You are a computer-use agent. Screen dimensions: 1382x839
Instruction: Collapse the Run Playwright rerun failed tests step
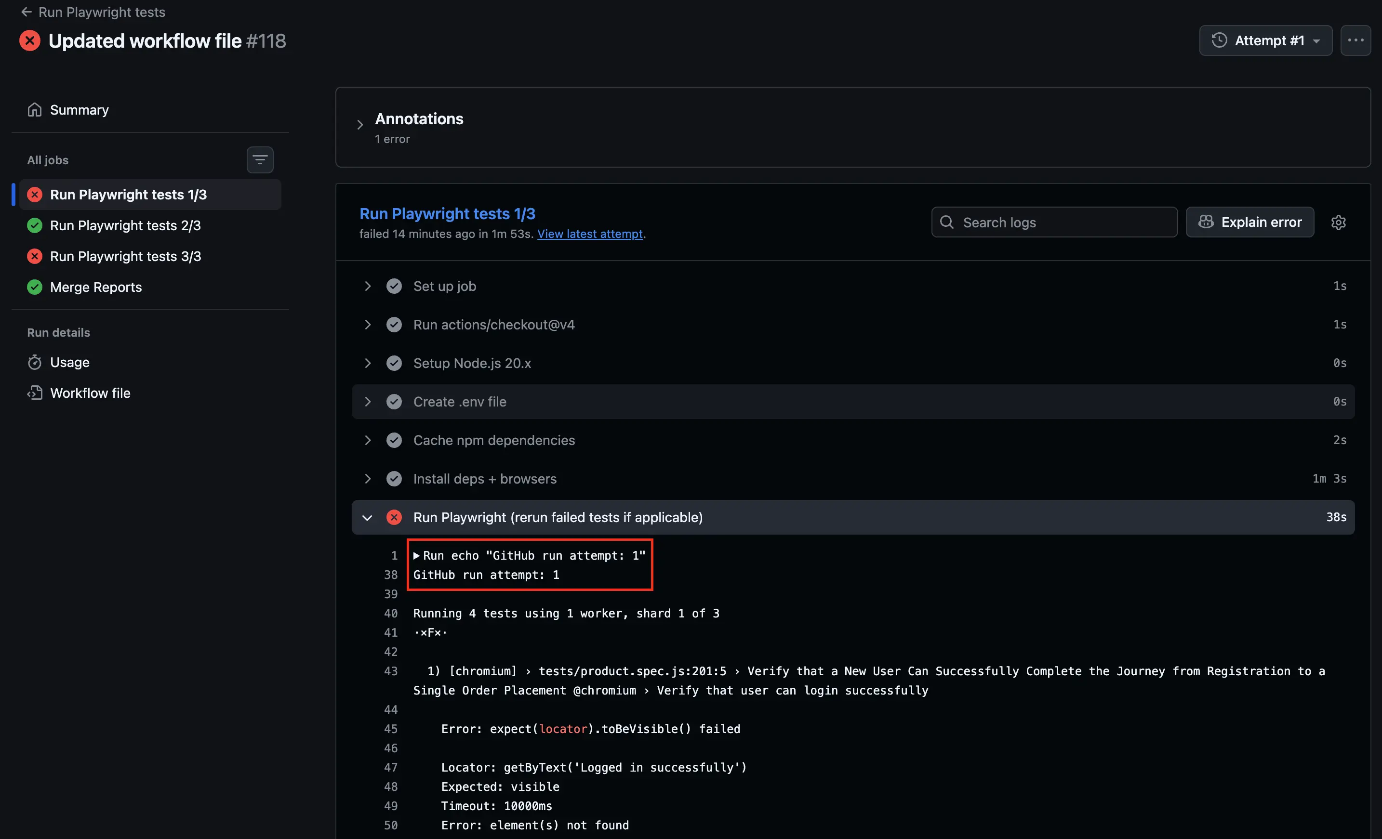pyautogui.click(x=367, y=517)
